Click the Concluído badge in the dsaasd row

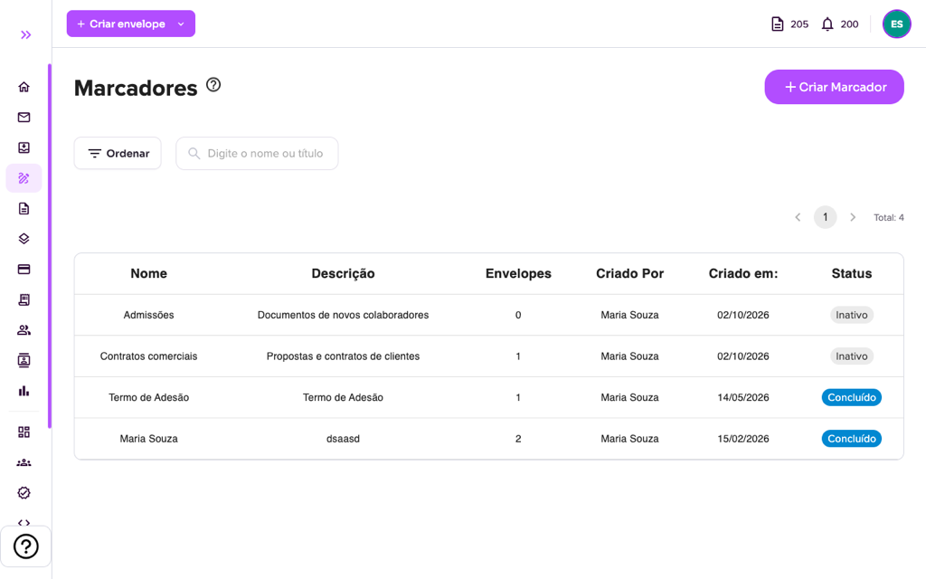click(x=852, y=439)
